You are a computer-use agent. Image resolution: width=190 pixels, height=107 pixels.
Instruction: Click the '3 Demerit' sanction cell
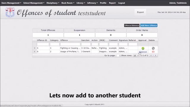pos(86,51)
